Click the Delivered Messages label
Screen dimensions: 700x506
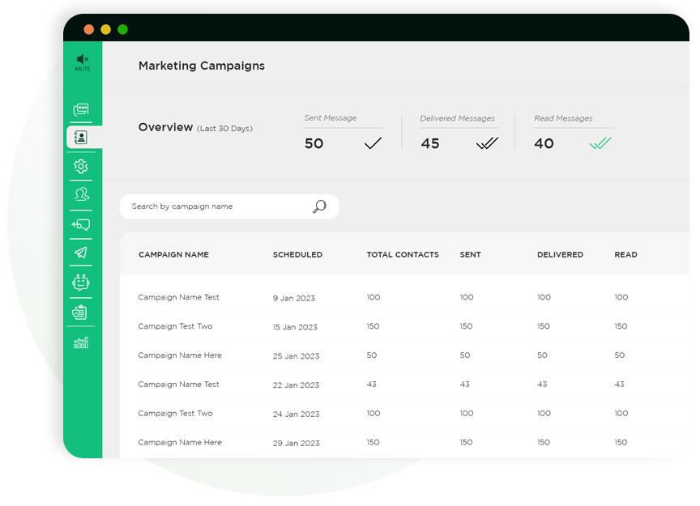point(457,118)
